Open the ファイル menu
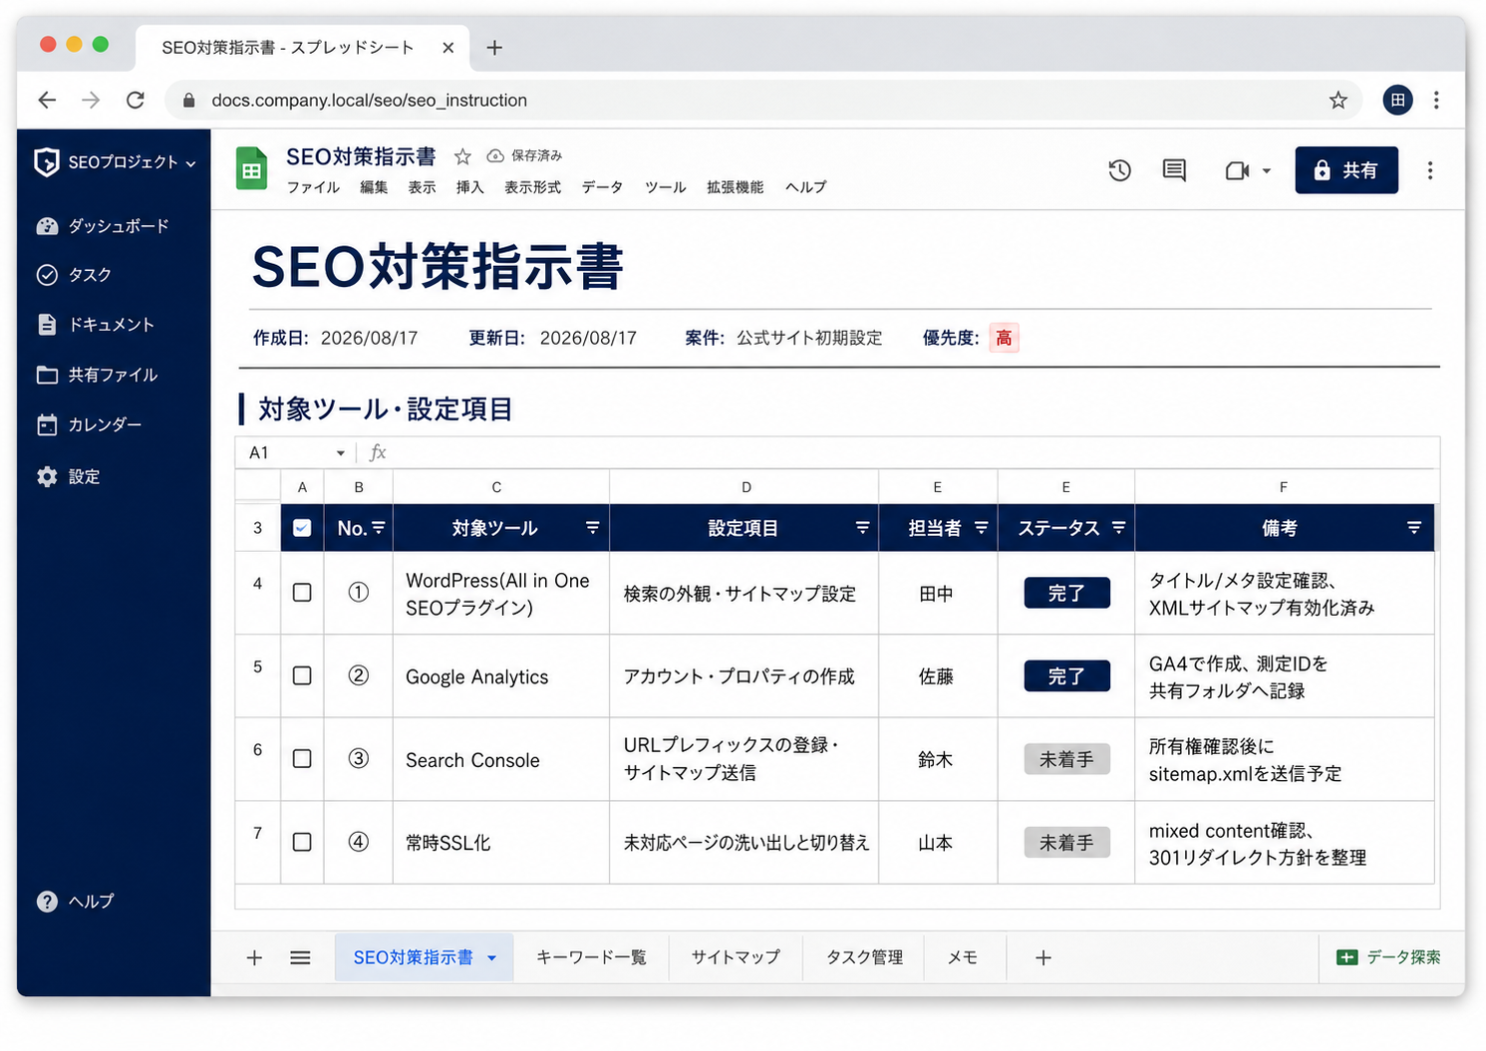Viewport: 1486px width, 1051px height. pos(313,187)
